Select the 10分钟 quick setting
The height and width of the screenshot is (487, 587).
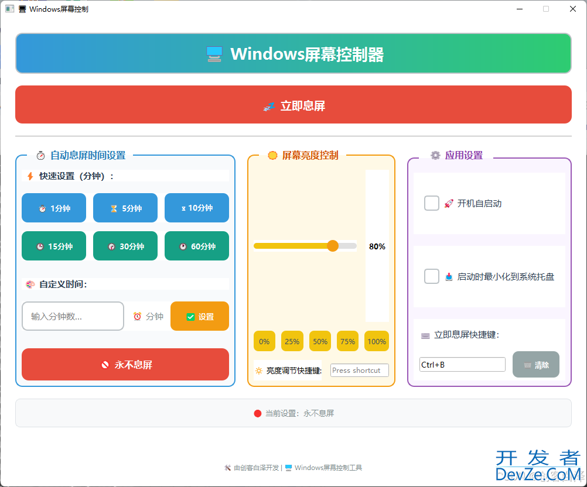pos(197,208)
